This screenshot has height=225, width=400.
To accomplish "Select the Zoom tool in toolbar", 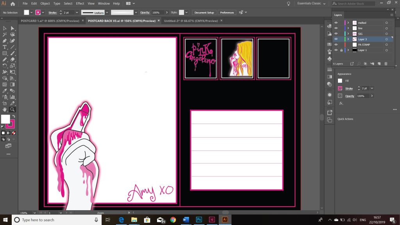I will 12,109.
